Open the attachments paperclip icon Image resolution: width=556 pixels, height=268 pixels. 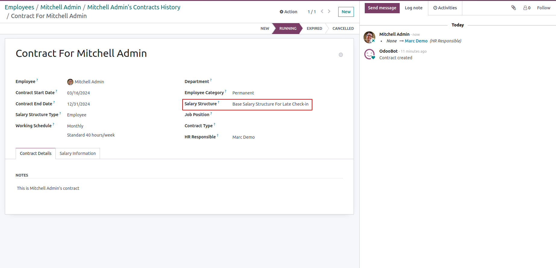point(514,8)
